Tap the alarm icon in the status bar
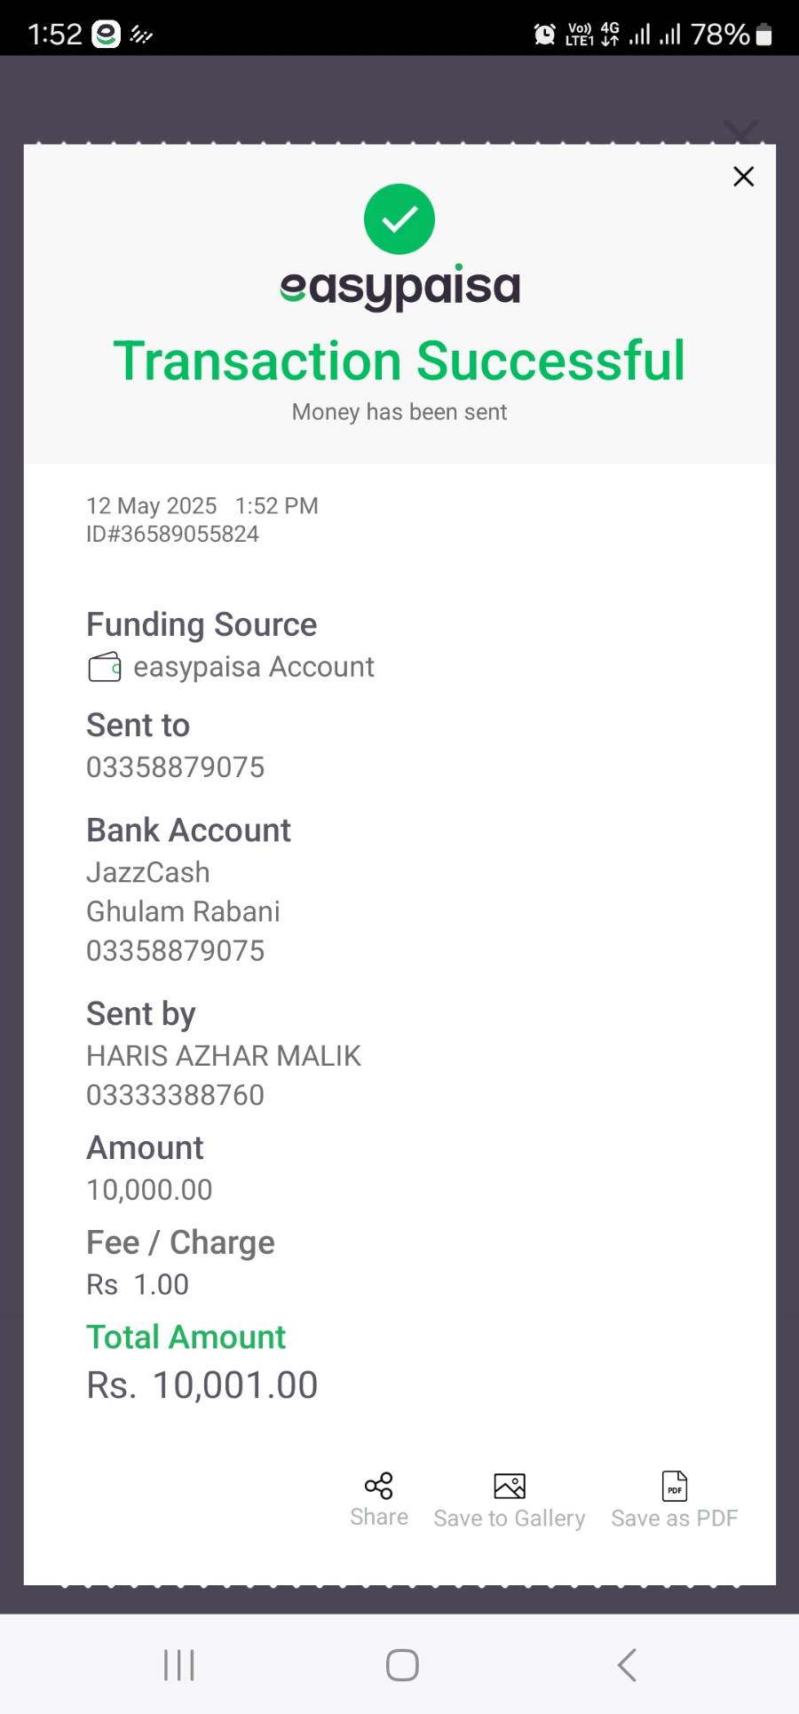The width and height of the screenshot is (799, 1714). pyautogui.click(x=544, y=35)
